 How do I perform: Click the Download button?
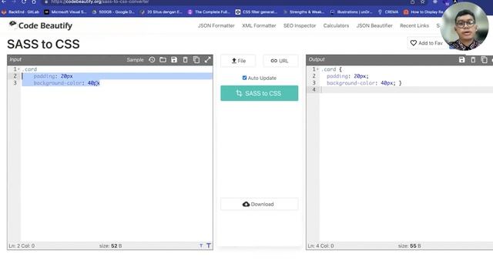click(260, 204)
